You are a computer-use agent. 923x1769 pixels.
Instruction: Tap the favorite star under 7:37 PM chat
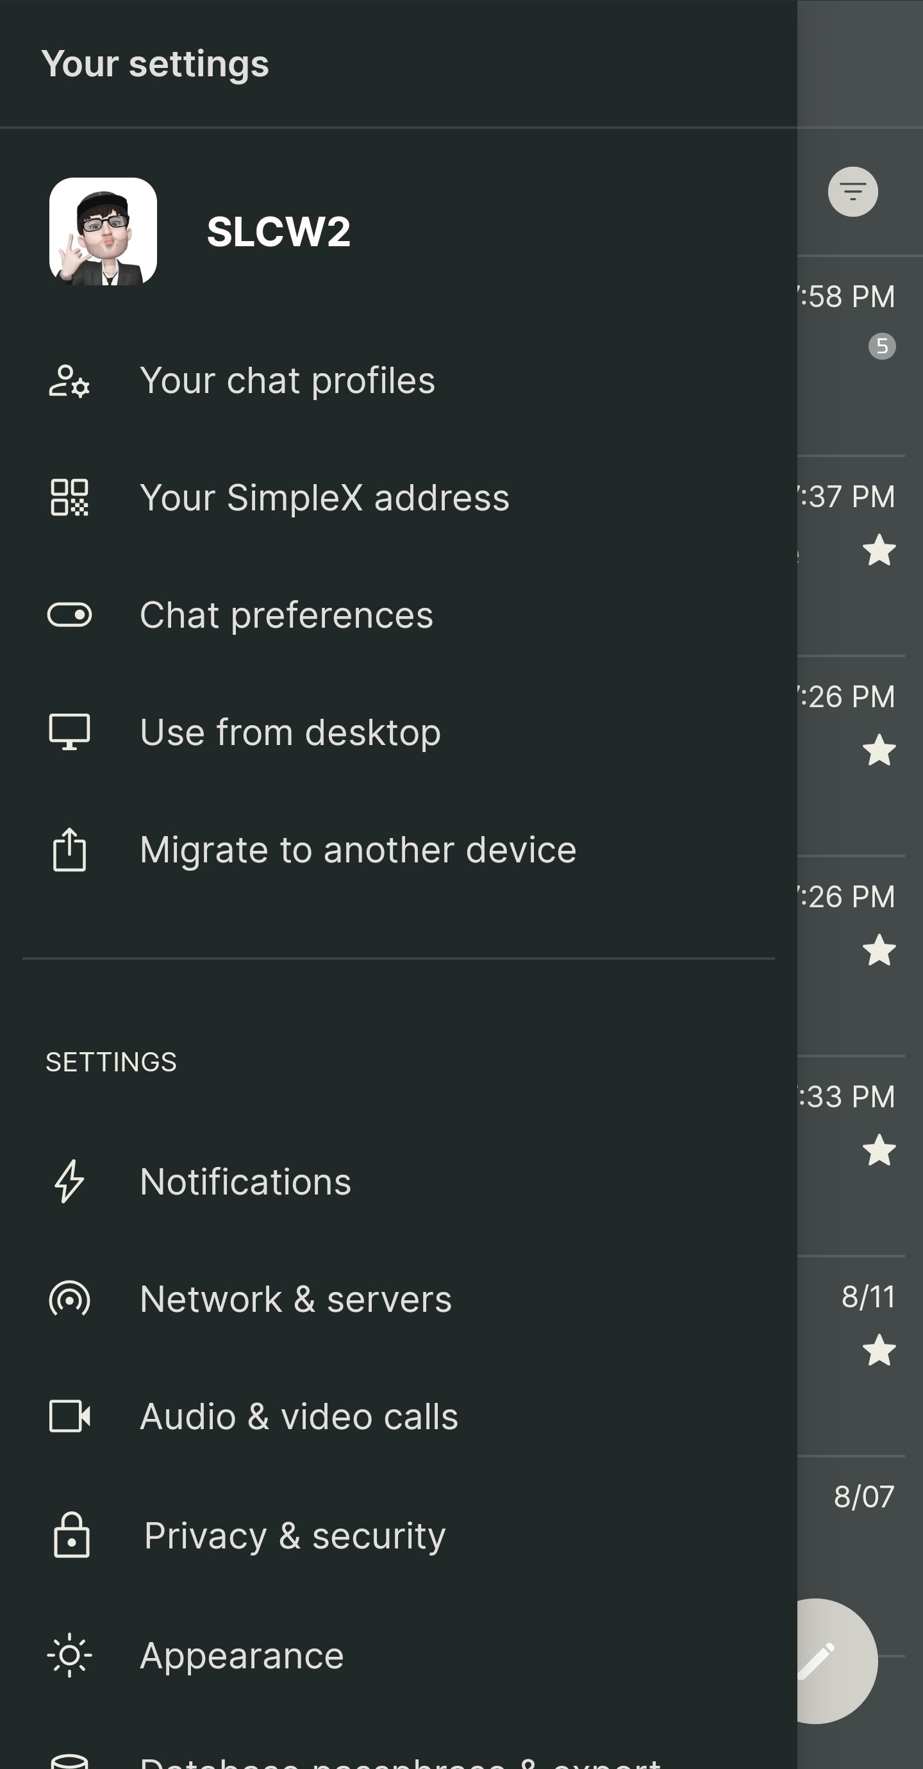coord(879,550)
